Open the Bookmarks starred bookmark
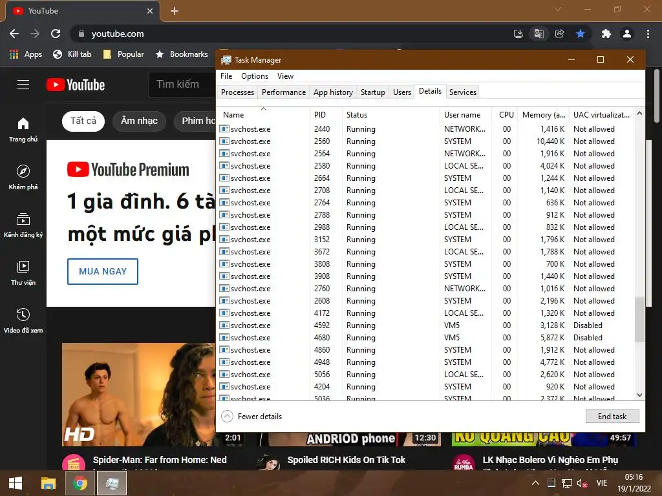 point(182,54)
